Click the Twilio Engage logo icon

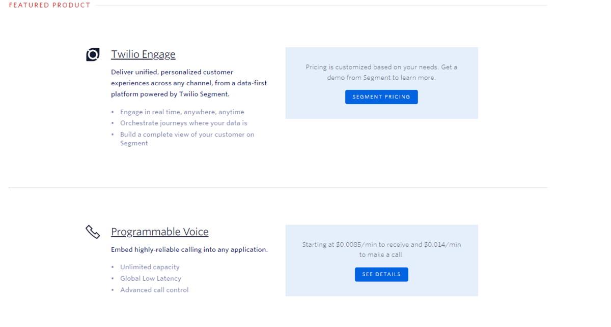(93, 54)
